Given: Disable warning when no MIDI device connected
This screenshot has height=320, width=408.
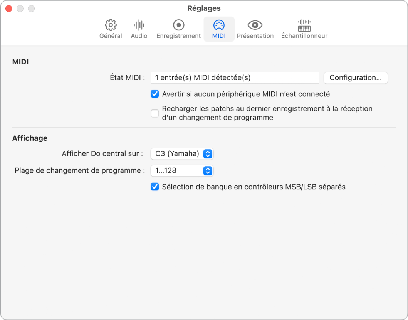Looking at the screenshot, I should pyautogui.click(x=155, y=94).
